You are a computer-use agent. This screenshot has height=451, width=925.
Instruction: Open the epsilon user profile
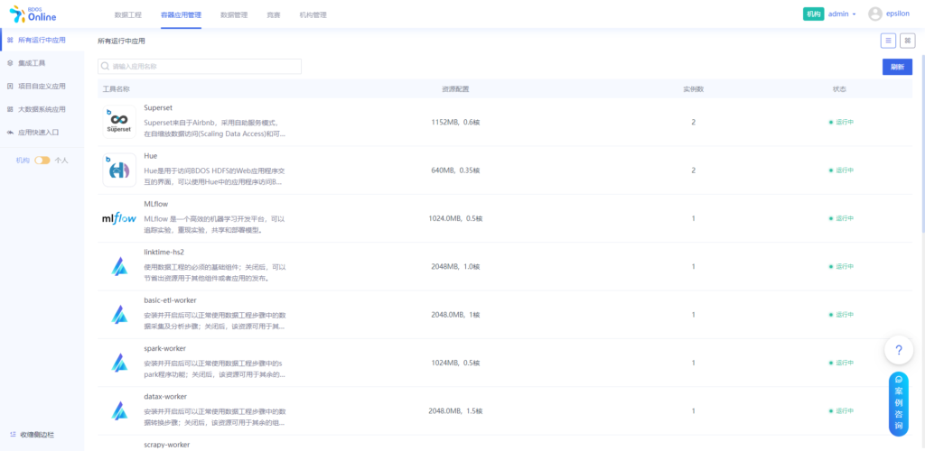coord(899,14)
